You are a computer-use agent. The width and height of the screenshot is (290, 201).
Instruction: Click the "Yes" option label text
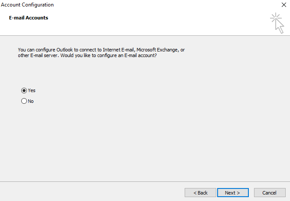click(x=32, y=90)
